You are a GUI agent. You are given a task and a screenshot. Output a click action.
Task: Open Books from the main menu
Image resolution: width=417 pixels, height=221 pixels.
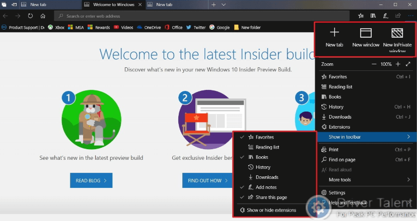coord(366,97)
